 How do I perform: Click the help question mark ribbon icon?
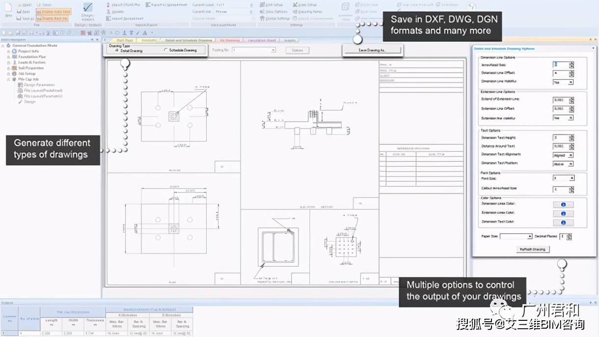pos(472,7)
